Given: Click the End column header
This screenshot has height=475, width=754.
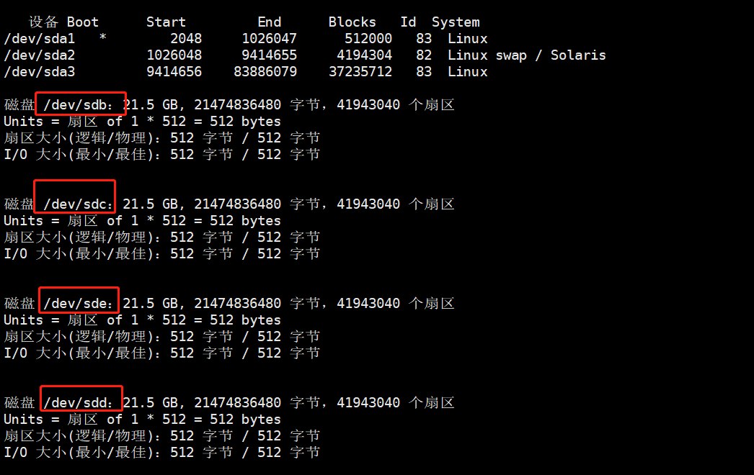Looking at the screenshot, I should tap(269, 22).
